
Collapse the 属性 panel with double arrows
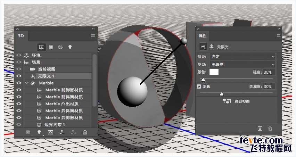(x=279, y=29)
